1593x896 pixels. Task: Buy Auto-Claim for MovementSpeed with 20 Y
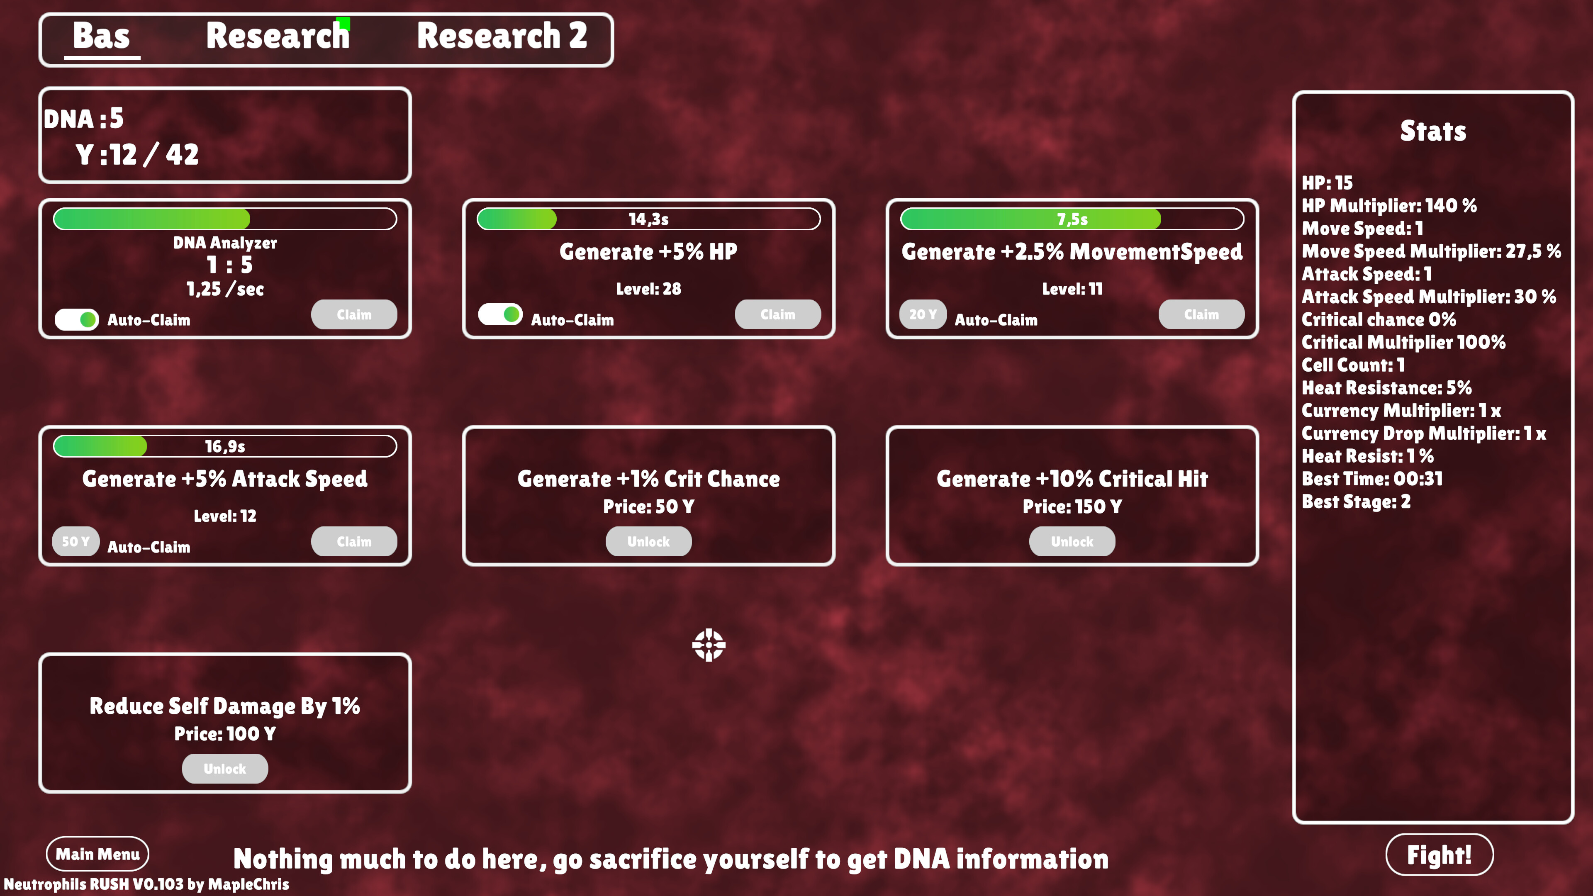click(923, 314)
